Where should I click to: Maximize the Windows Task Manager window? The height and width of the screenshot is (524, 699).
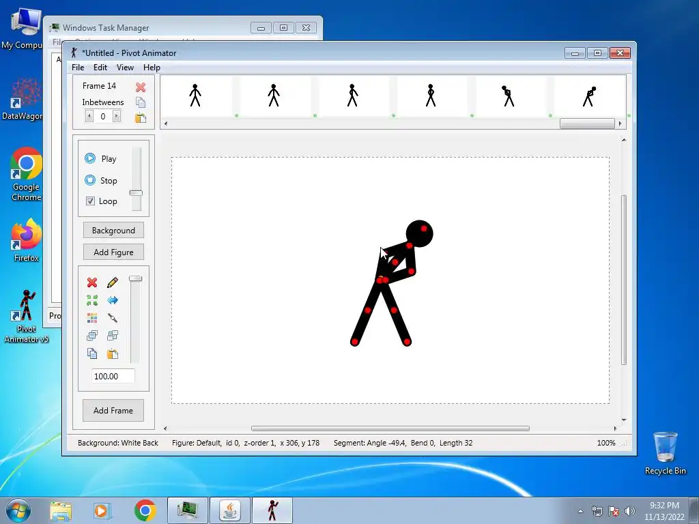pos(283,27)
